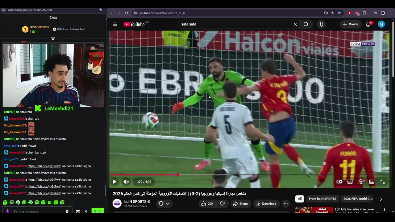View site information icon in address bar
The width and height of the screenshot is (395, 222).
[135, 13]
